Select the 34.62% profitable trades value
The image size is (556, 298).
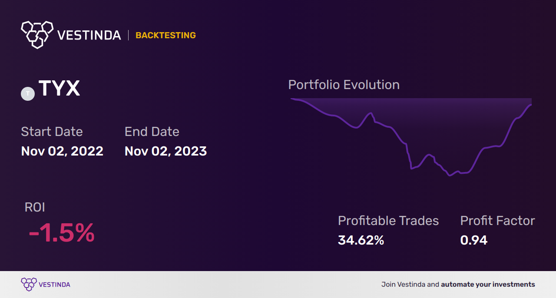point(361,240)
